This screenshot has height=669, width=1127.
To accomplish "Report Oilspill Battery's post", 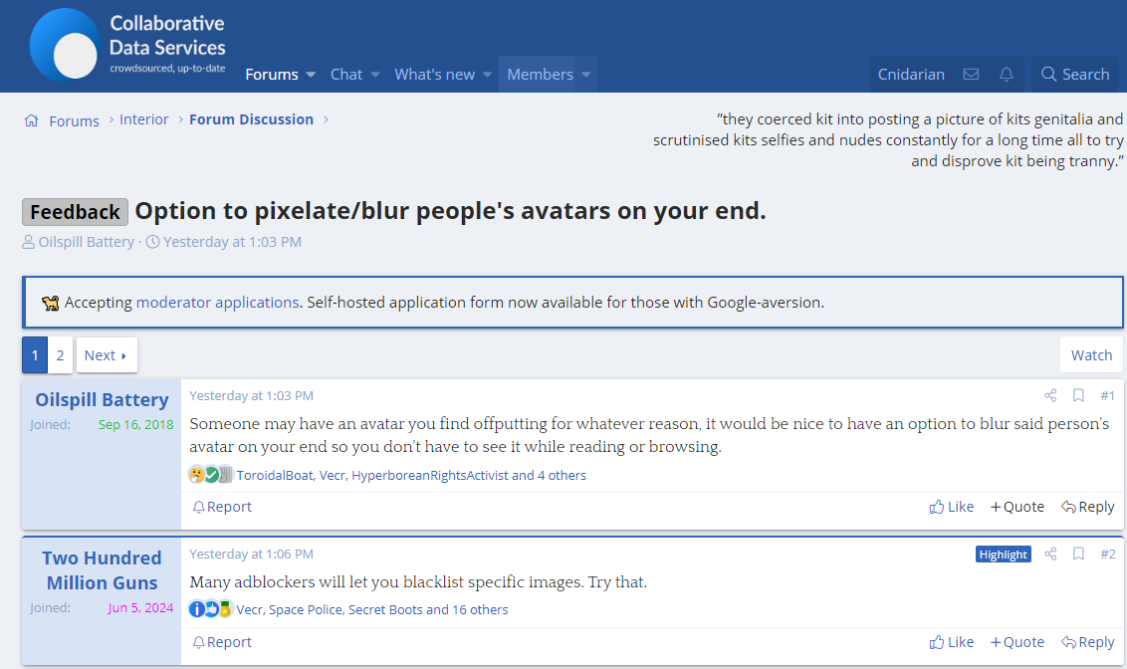I will (x=222, y=507).
